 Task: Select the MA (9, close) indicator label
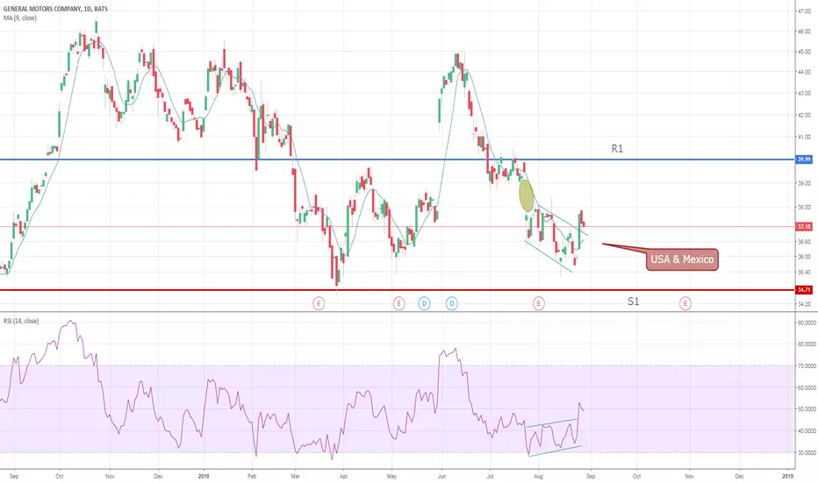click(20, 18)
